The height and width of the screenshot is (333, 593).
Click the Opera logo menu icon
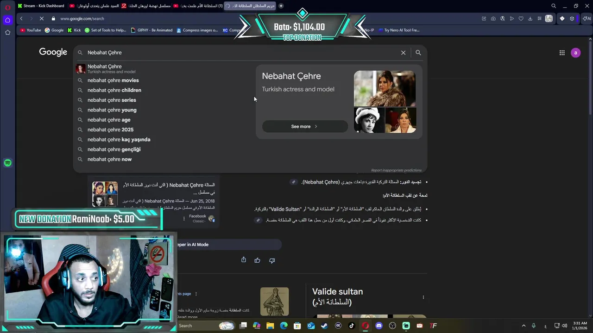pyautogui.click(x=7, y=7)
